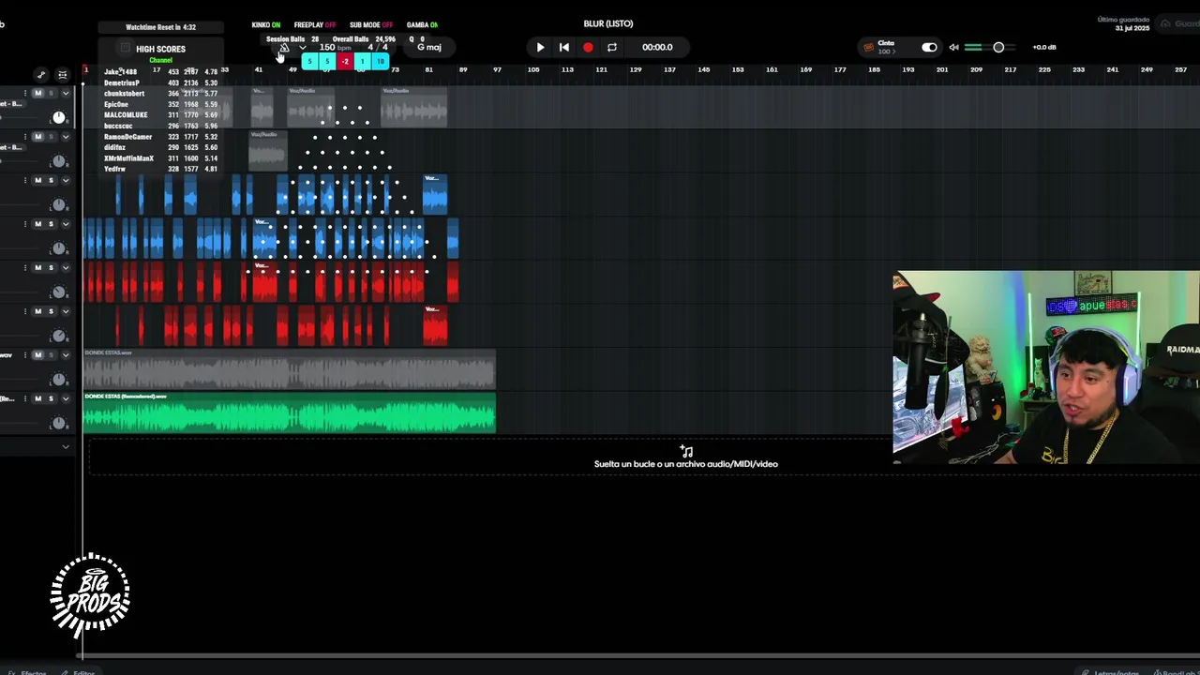
Task: Unmute the DONDE ESTAS.wav track
Action: (37, 354)
